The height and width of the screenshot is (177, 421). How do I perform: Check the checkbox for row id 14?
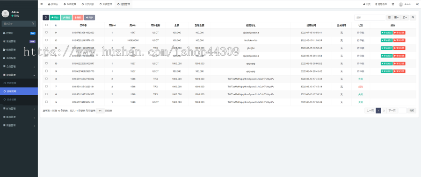pyautogui.click(x=46, y=32)
